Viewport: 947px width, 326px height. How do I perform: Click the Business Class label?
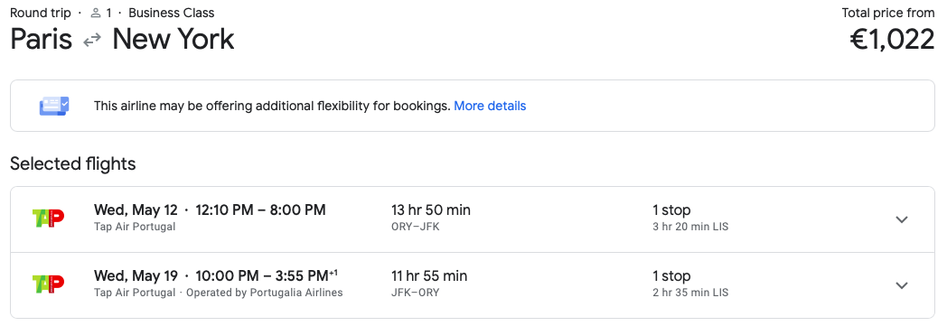(x=172, y=13)
